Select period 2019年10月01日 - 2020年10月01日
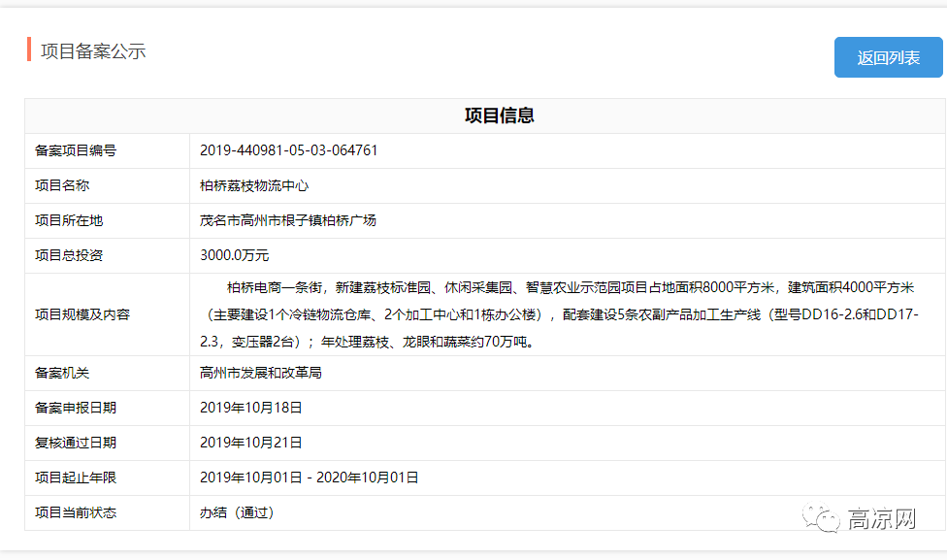 (310, 478)
